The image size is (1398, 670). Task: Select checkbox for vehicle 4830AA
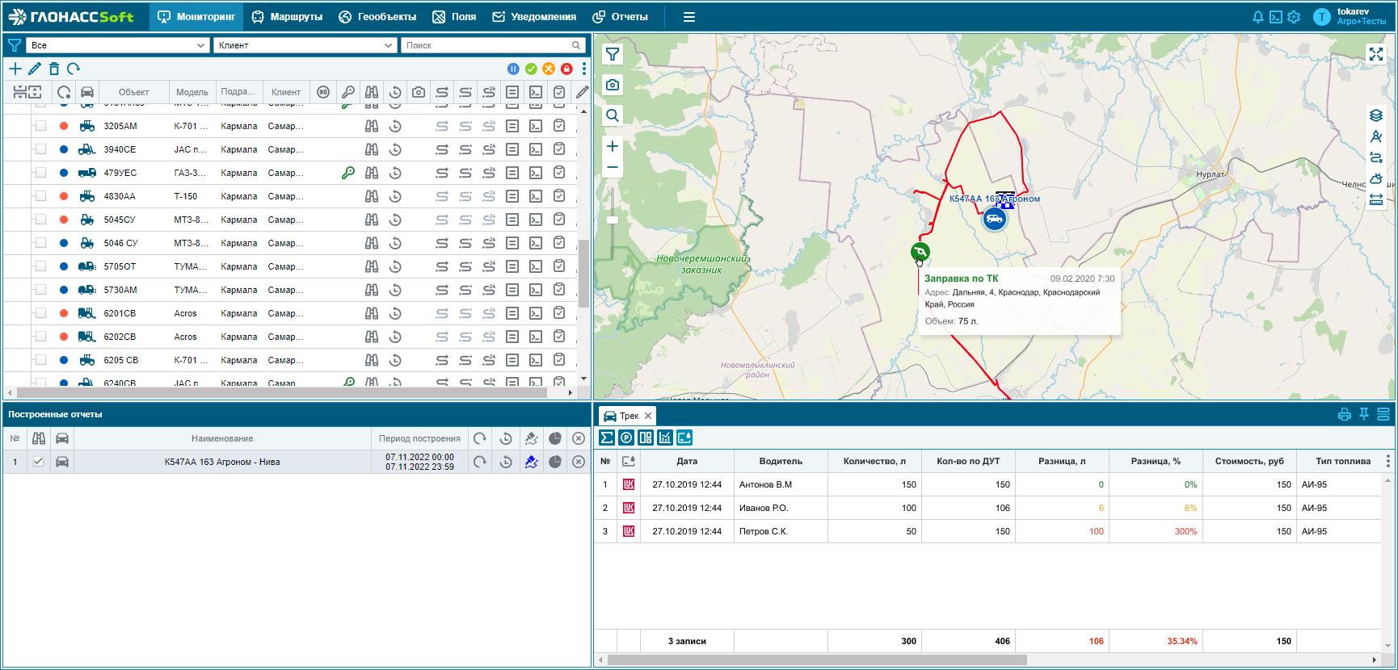[40, 196]
